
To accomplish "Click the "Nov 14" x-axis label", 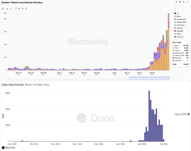I will (19, 73).
